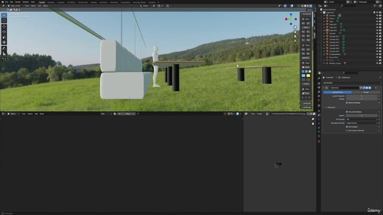The height and width of the screenshot is (215, 383).
Task: Collapse the Subdivision modifier panel
Action: 324,88
